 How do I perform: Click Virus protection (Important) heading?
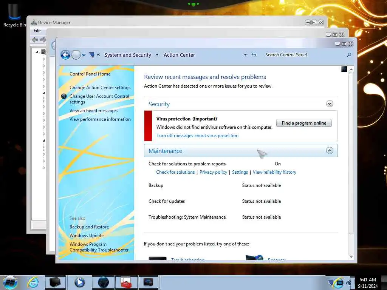[187, 119]
